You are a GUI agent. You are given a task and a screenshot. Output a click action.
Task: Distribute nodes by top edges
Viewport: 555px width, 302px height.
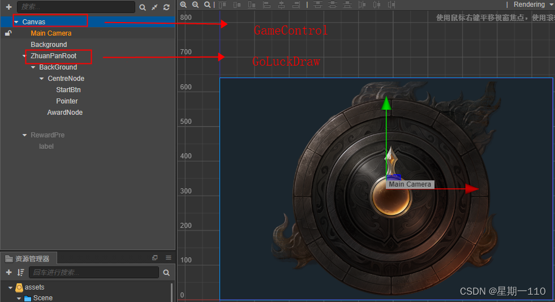(x=318, y=5)
